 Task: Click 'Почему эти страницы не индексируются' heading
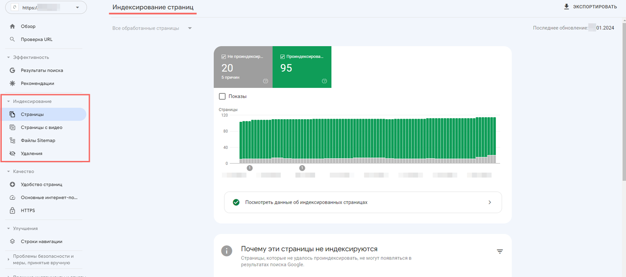pos(309,249)
